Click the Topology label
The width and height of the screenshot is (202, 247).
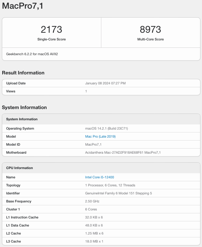coord(13,185)
